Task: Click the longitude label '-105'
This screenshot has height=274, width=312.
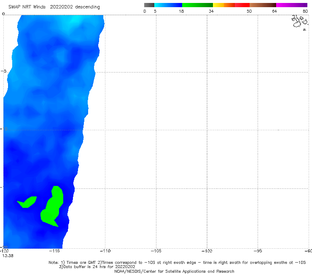Action: point(156,251)
